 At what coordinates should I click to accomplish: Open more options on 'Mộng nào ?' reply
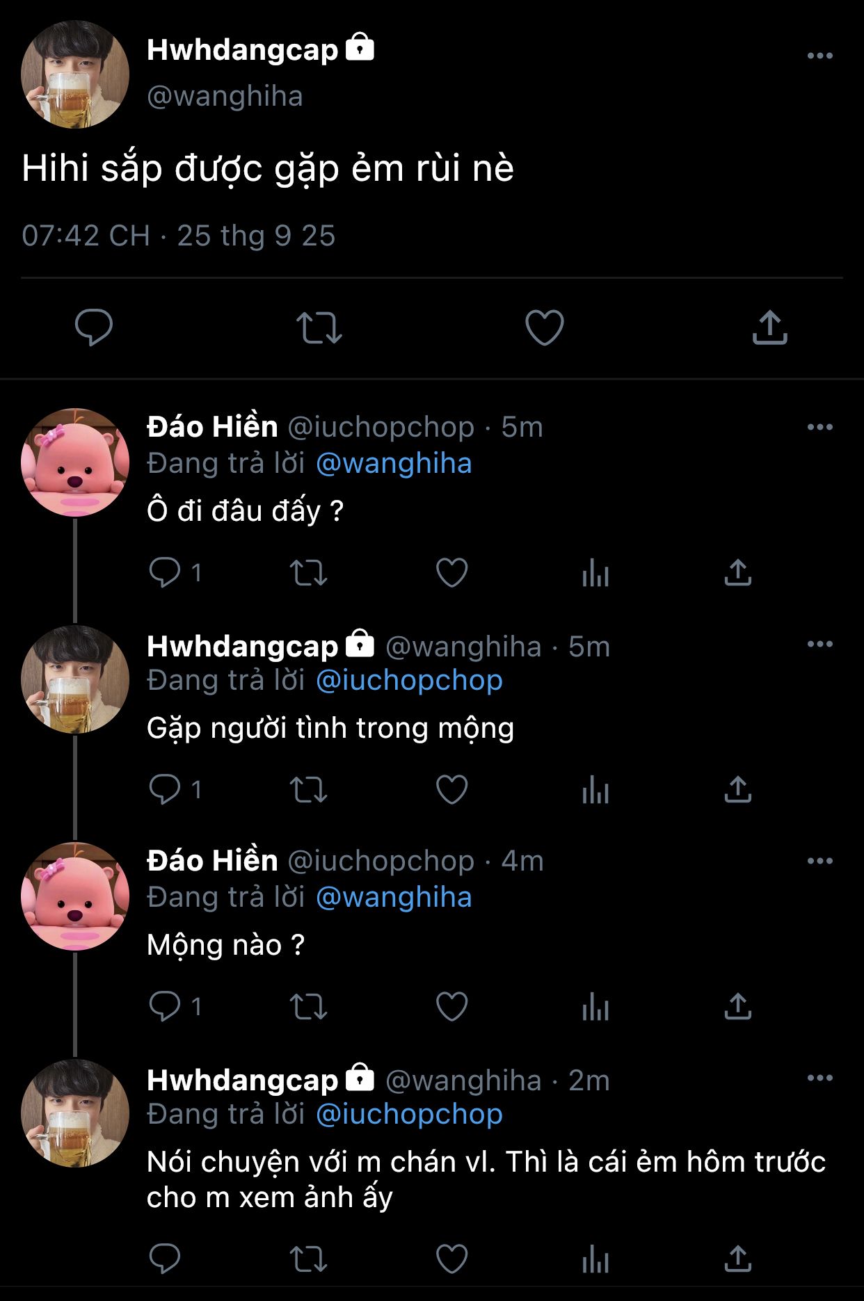819,861
